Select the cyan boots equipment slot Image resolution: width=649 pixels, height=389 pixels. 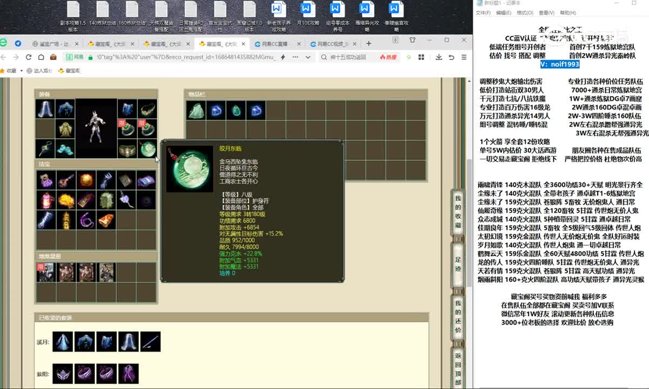[x=65, y=149]
